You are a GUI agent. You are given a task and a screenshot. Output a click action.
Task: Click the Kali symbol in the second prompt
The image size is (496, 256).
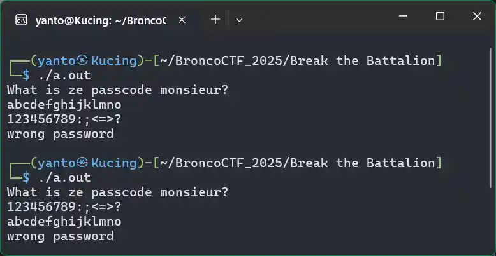[83, 163]
